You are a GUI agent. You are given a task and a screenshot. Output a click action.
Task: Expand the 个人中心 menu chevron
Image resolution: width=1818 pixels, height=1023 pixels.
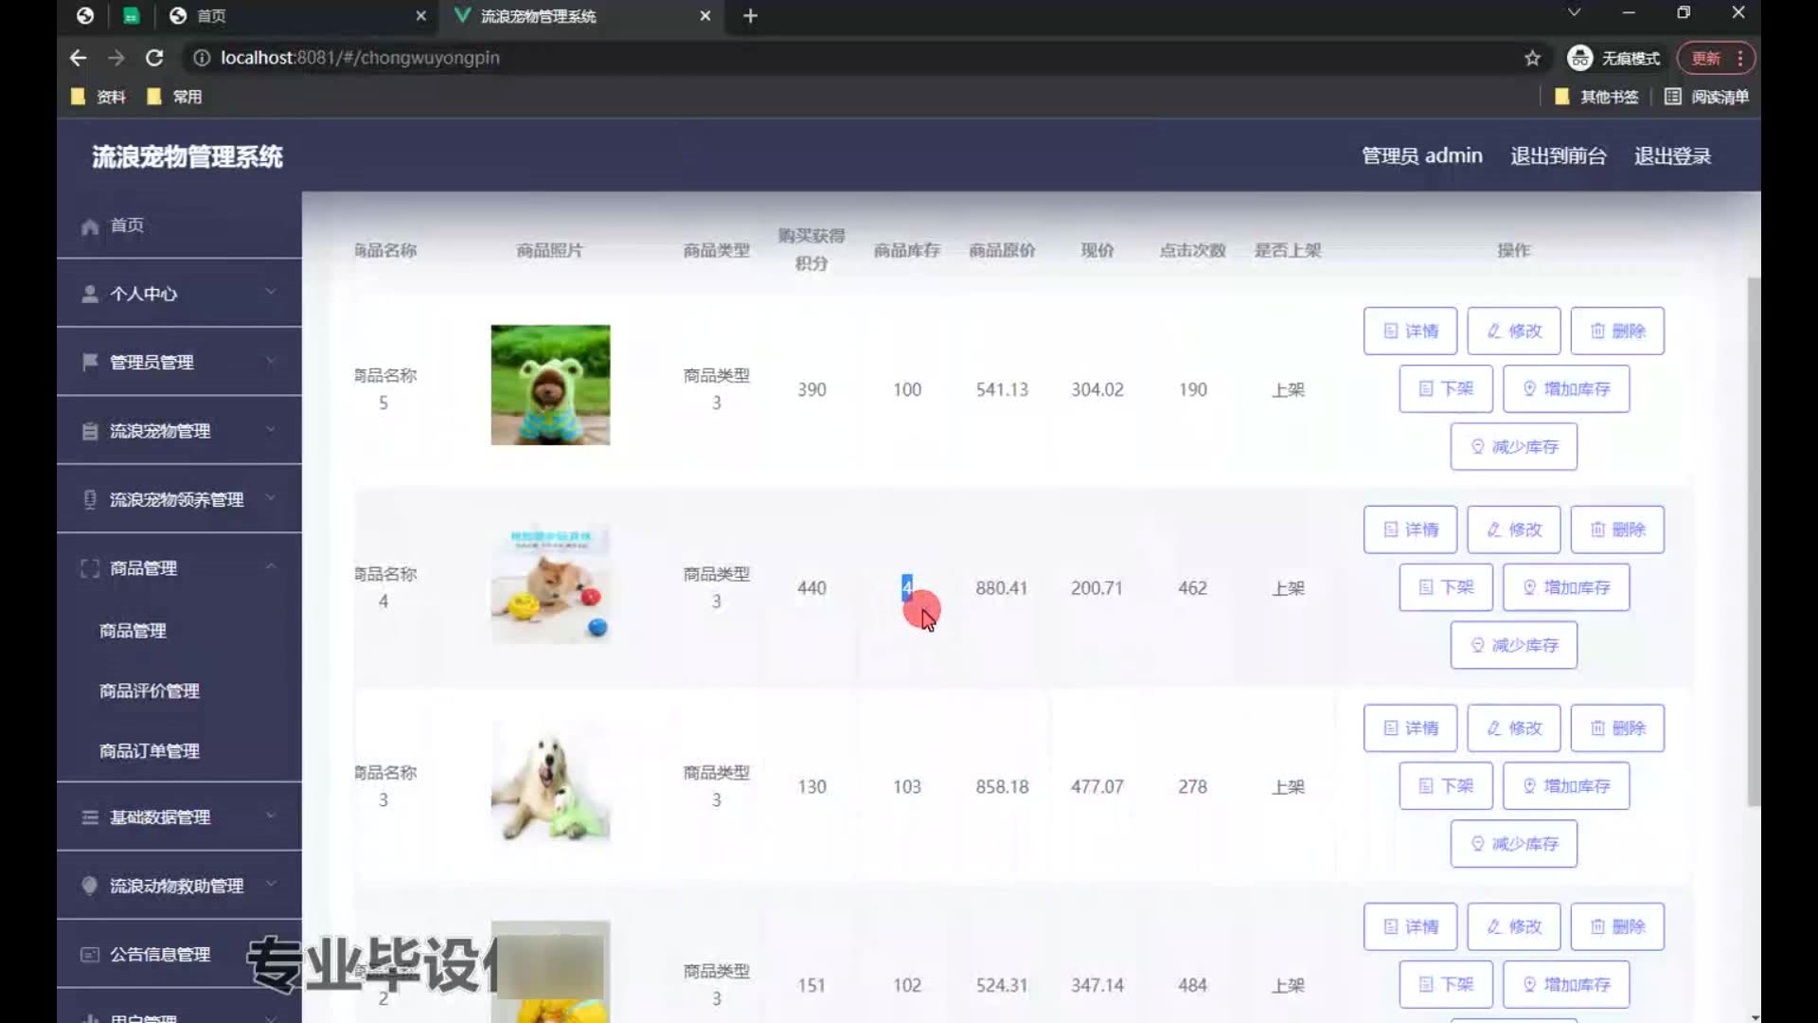pyautogui.click(x=271, y=292)
